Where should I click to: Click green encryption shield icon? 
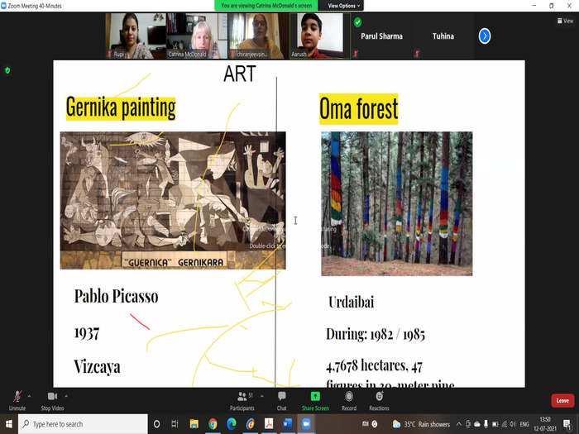tap(7, 70)
